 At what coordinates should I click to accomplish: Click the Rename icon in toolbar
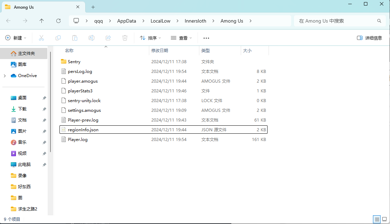click(x=91, y=38)
